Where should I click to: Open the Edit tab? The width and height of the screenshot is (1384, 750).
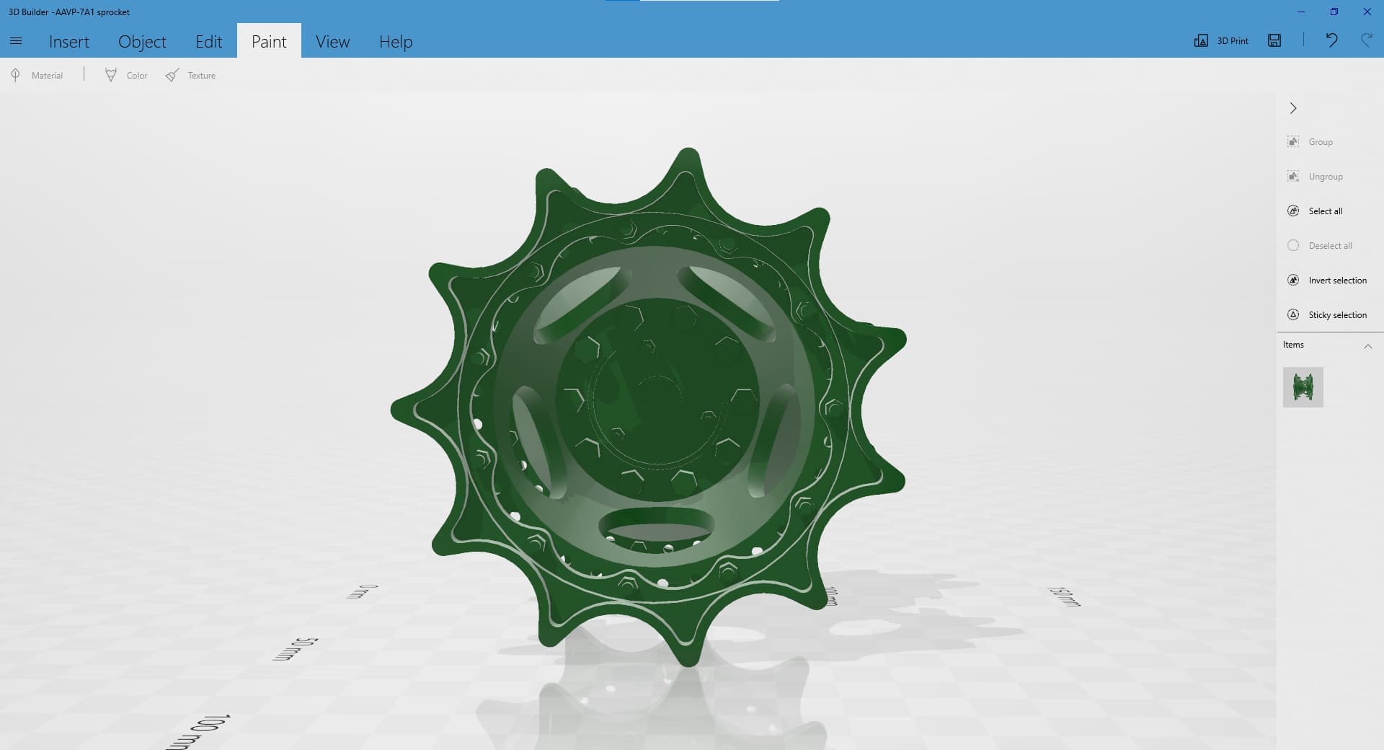coord(208,42)
